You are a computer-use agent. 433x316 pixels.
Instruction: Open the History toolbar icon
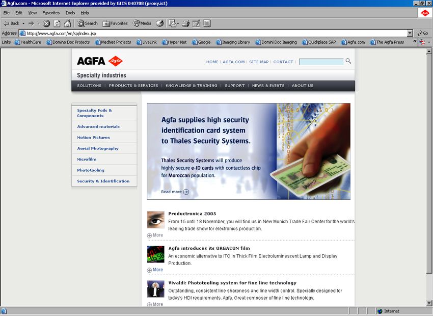tap(159, 23)
